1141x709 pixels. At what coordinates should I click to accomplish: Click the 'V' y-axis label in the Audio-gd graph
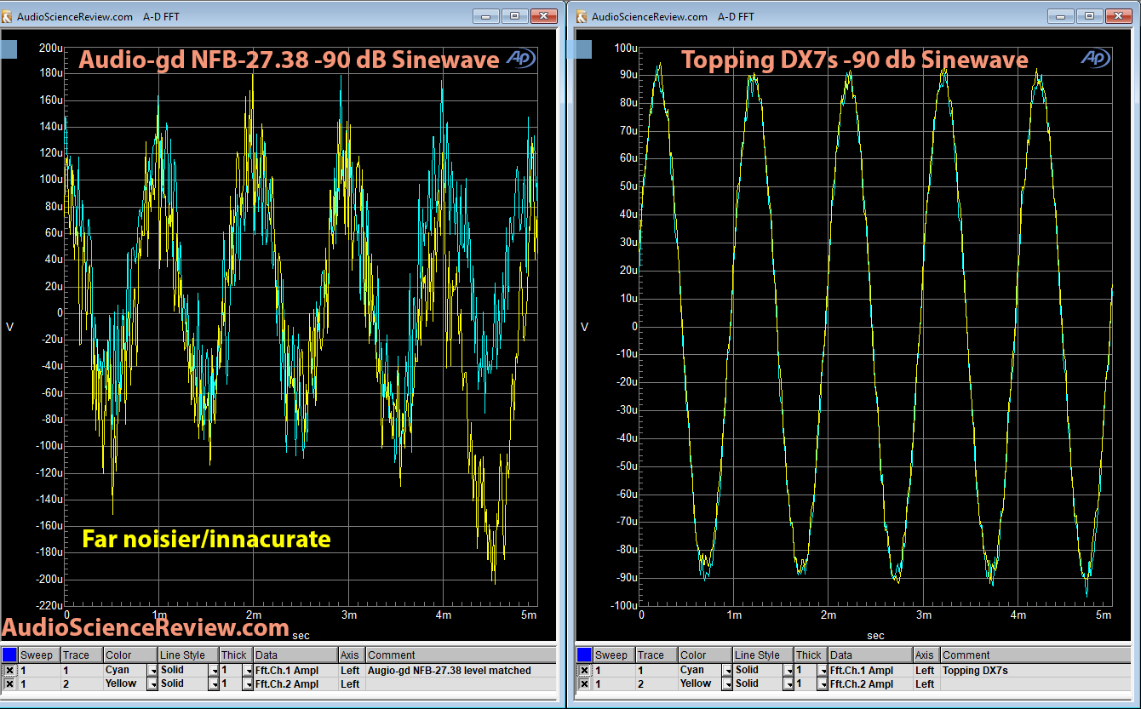[x=9, y=327]
